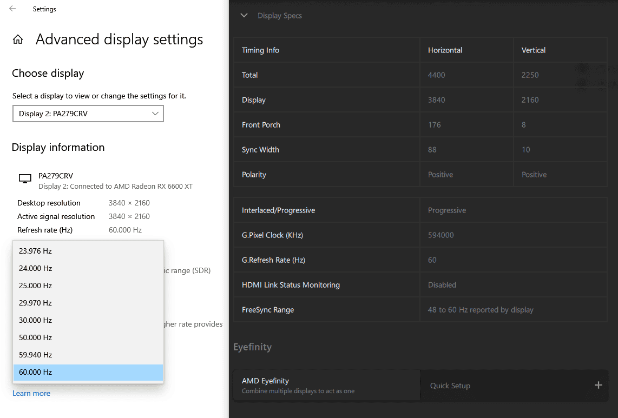This screenshot has width=618, height=418.
Task: Click the Display Specs header label
Action: pyautogui.click(x=279, y=16)
